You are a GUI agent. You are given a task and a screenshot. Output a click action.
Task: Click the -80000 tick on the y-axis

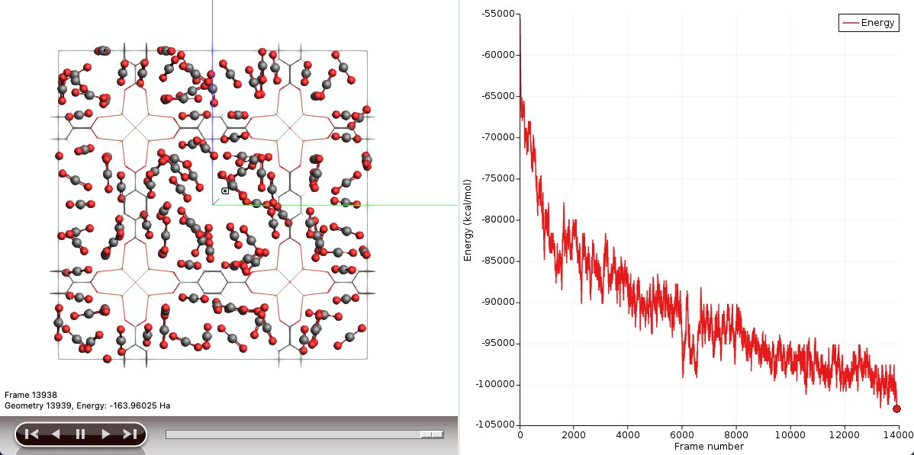pos(498,219)
